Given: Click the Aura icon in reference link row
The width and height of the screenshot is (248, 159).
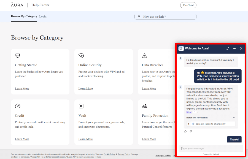Looking at the screenshot, I should (x=193, y=124).
